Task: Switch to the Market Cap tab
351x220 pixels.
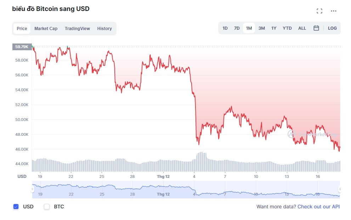Action: click(46, 28)
